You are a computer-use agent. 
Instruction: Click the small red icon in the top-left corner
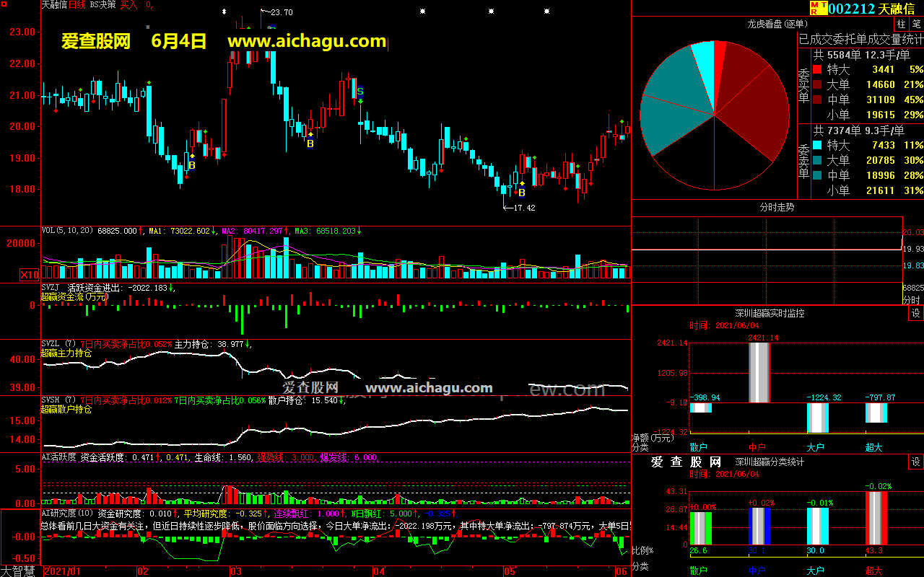pyautogui.click(x=4, y=4)
